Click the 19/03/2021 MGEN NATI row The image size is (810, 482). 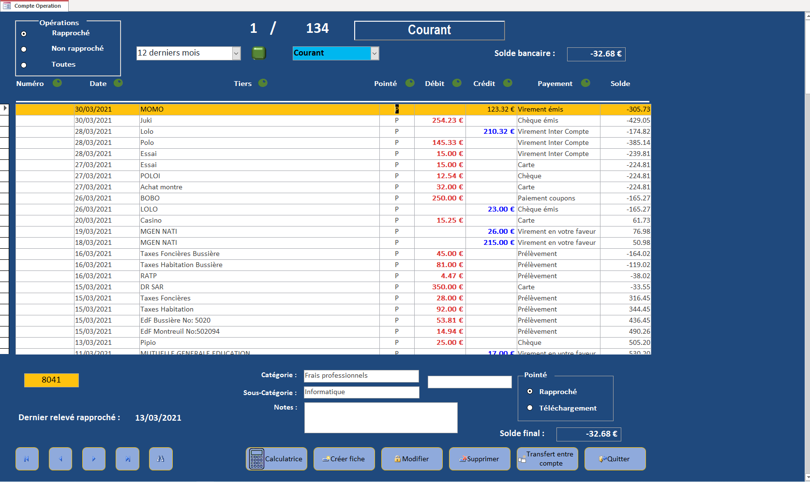(333, 231)
